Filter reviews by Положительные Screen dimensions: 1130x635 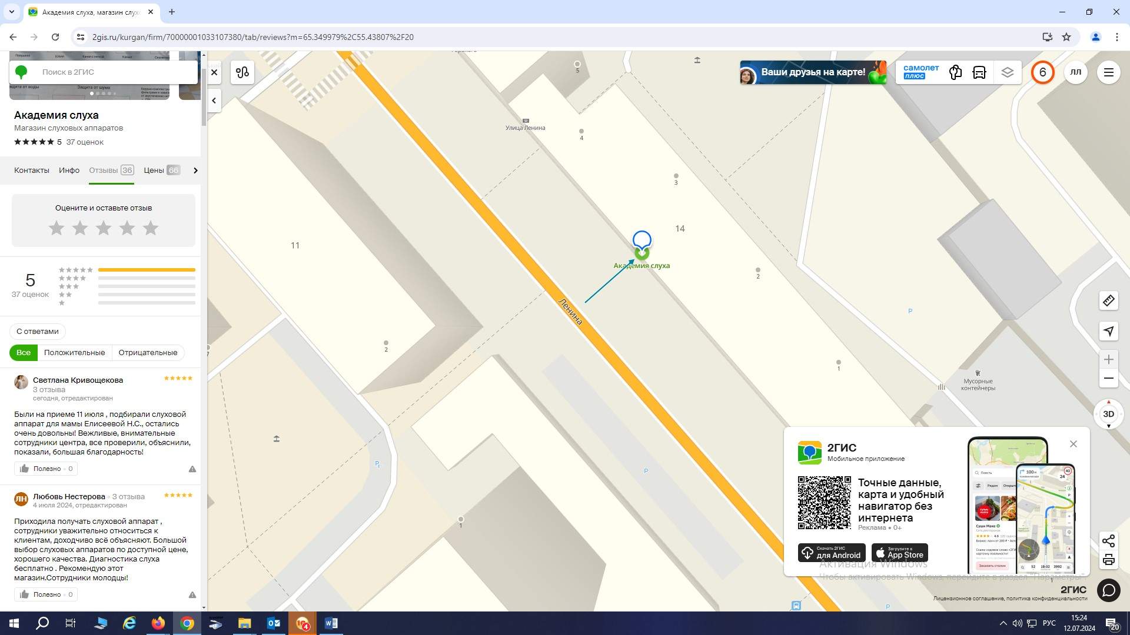[74, 353]
